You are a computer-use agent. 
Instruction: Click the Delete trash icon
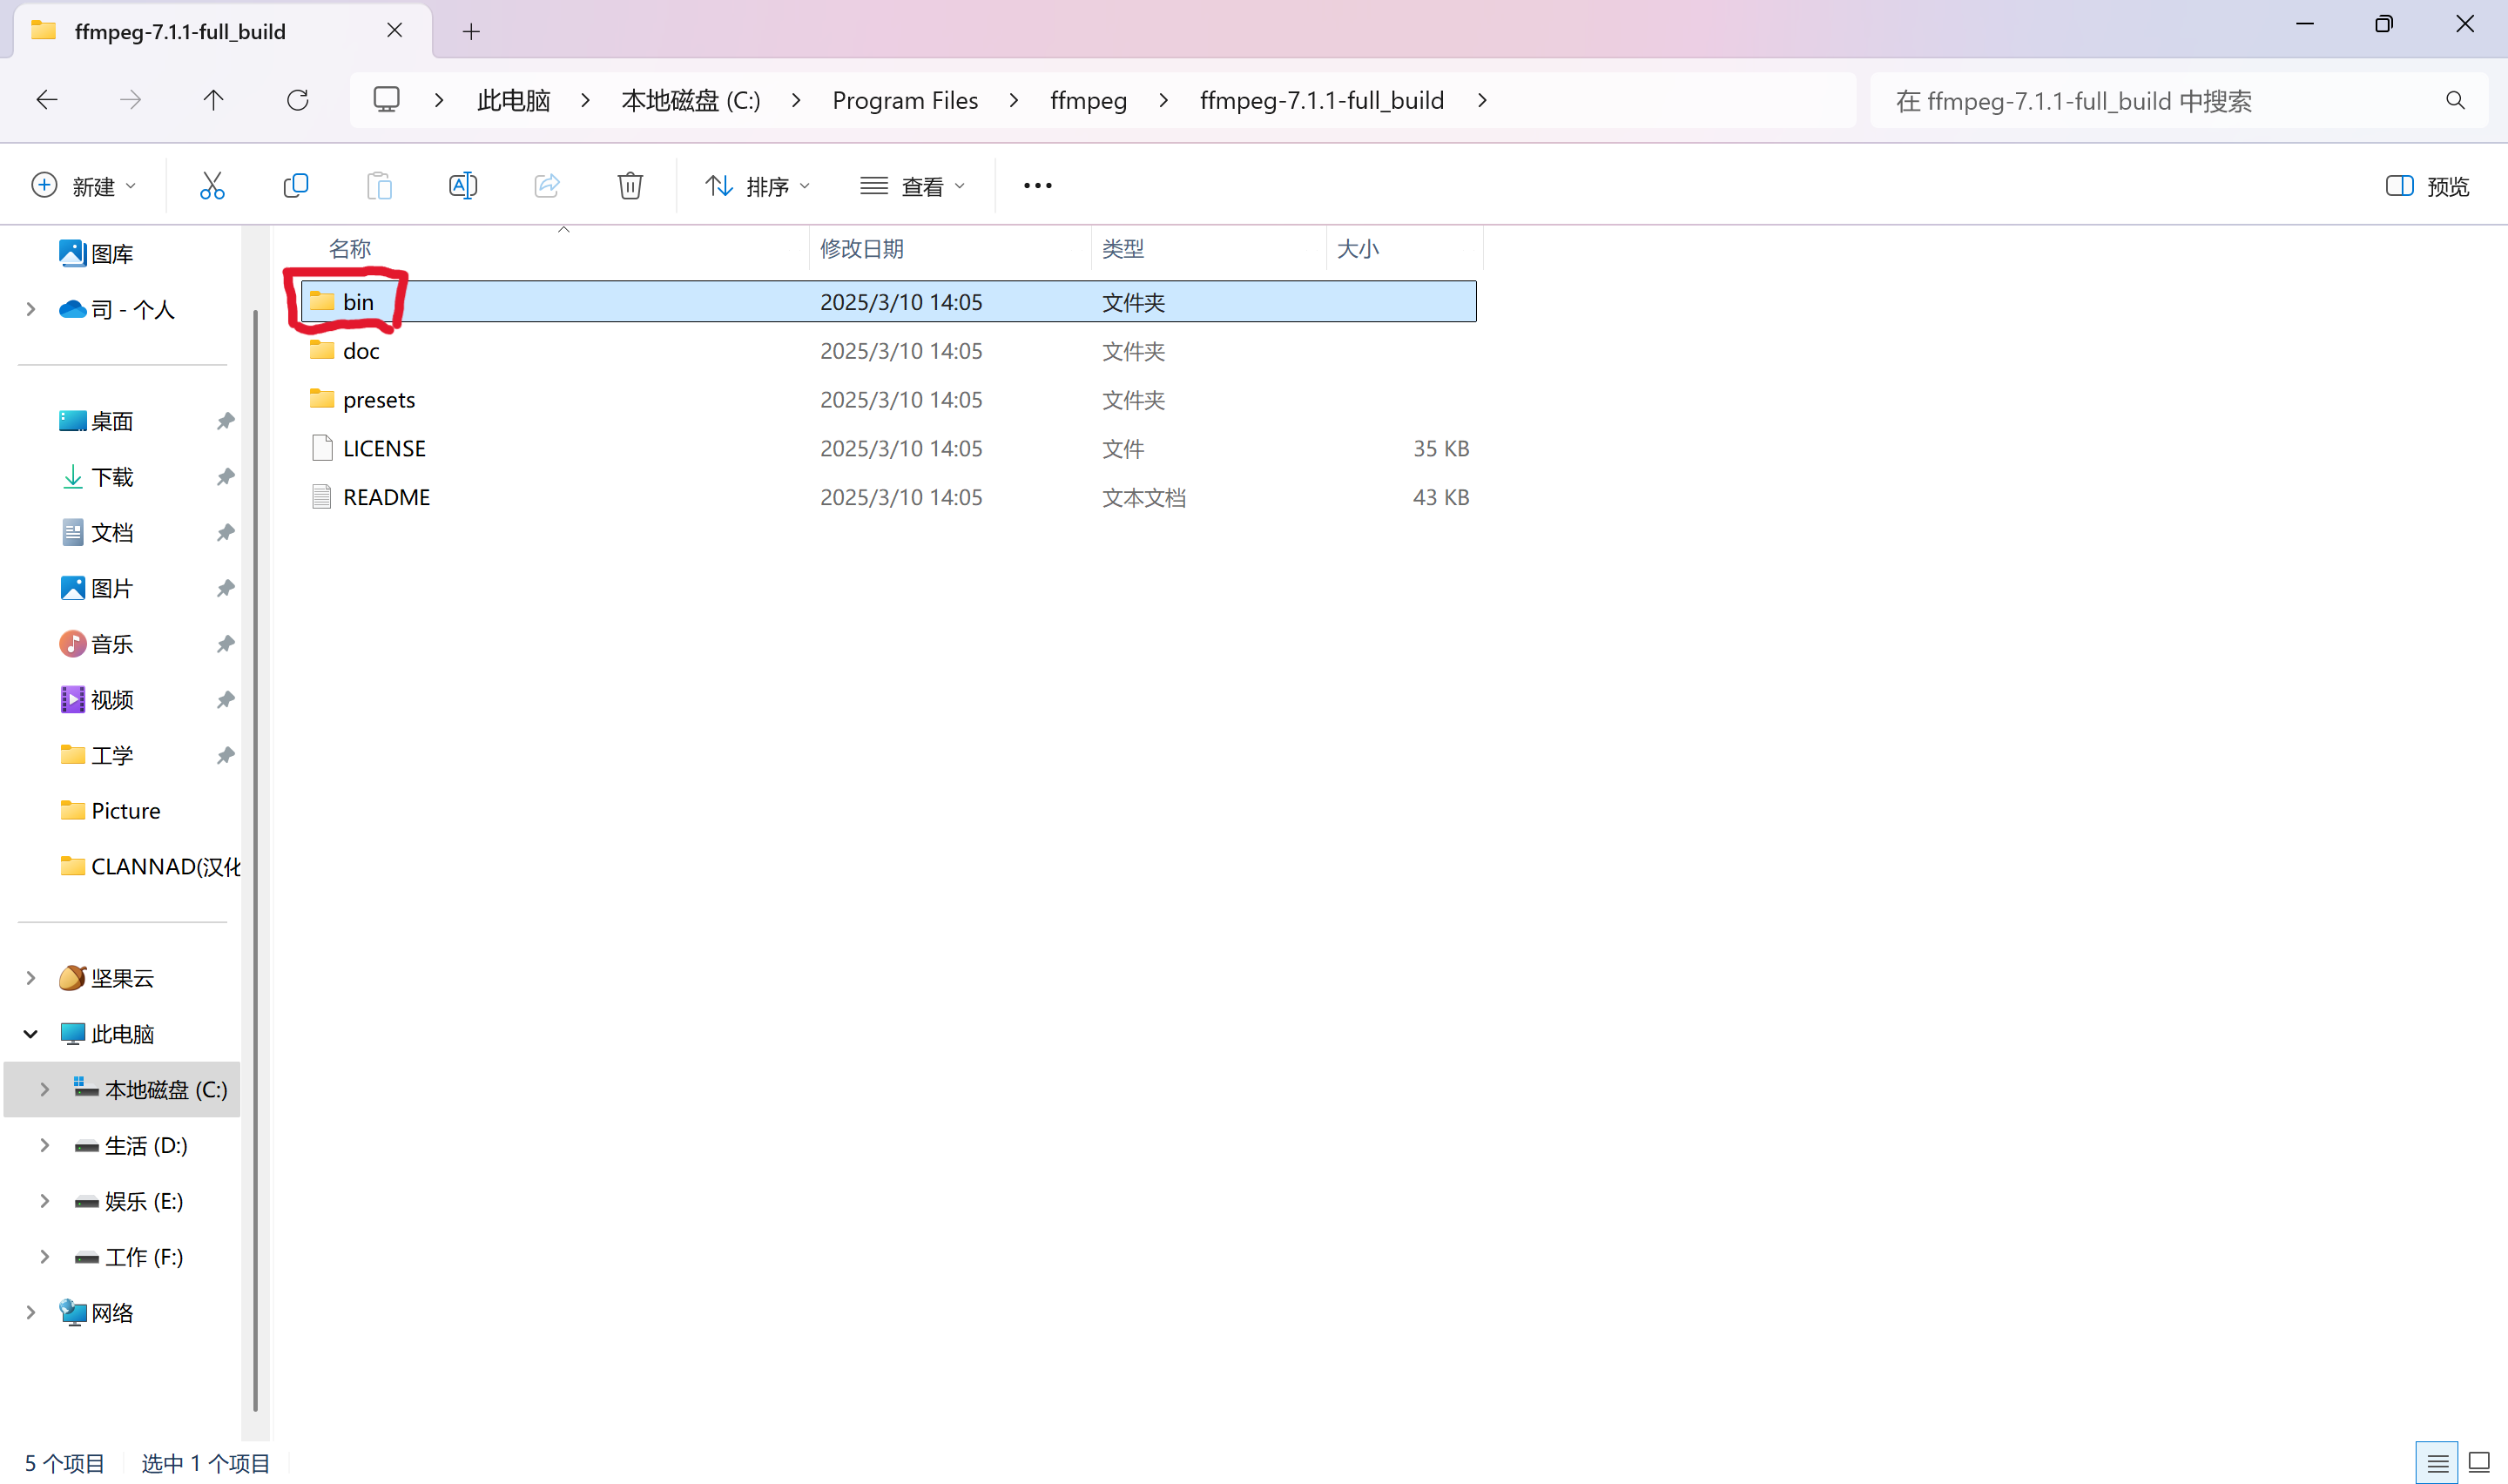click(630, 186)
